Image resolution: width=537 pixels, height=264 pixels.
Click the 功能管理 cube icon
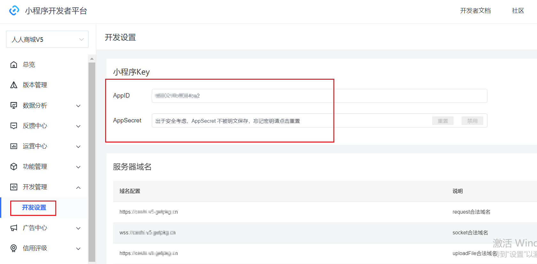click(x=14, y=166)
